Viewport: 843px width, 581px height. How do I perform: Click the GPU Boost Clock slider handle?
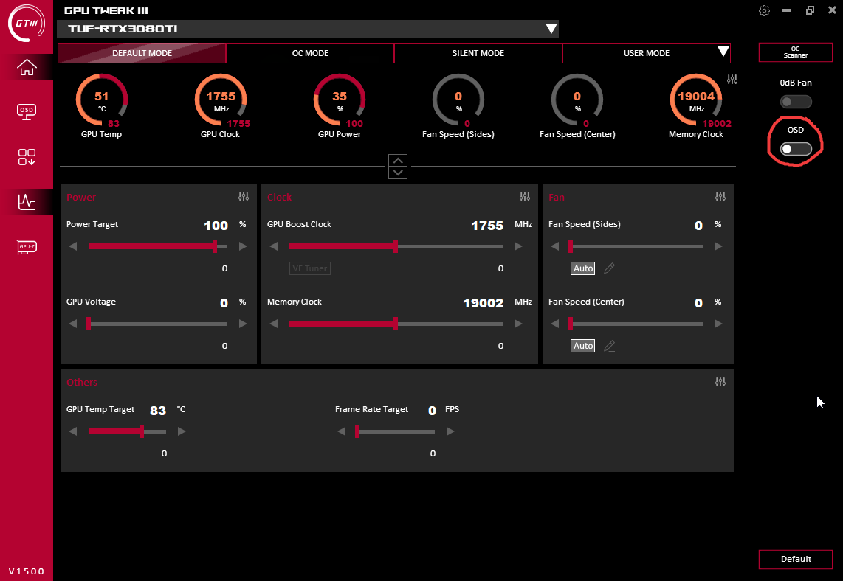pyautogui.click(x=396, y=246)
